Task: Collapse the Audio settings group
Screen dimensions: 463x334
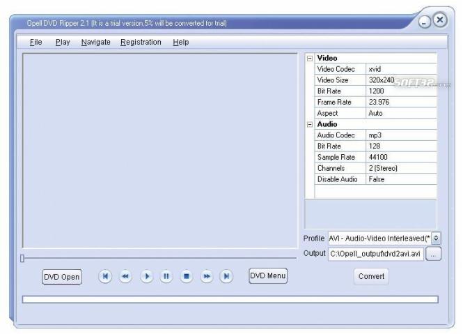Action: click(x=309, y=125)
